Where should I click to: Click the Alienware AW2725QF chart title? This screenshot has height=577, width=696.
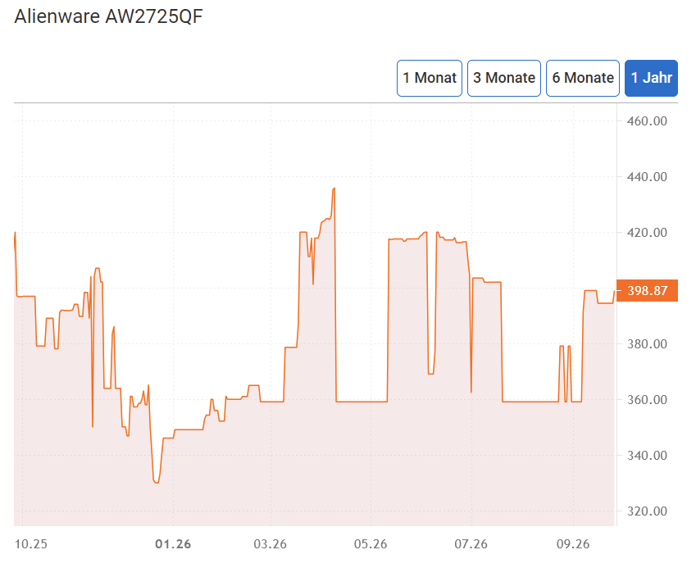pos(108,16)
